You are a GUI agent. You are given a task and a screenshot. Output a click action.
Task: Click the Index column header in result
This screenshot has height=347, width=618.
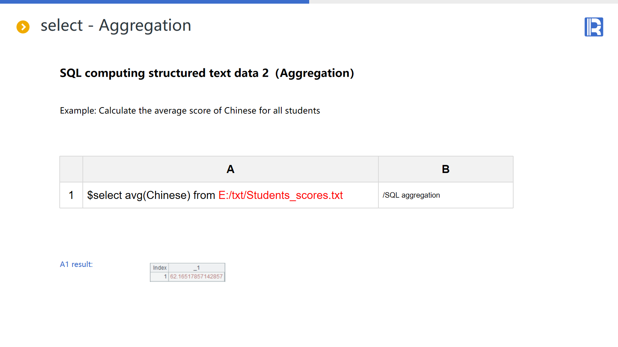pyautogui.click(x=159, y=268)
